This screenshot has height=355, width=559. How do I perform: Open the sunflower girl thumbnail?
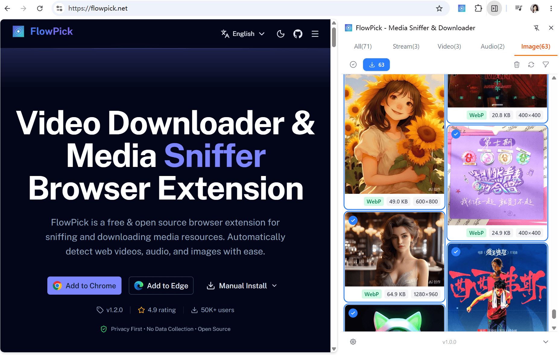pos(394,134)
